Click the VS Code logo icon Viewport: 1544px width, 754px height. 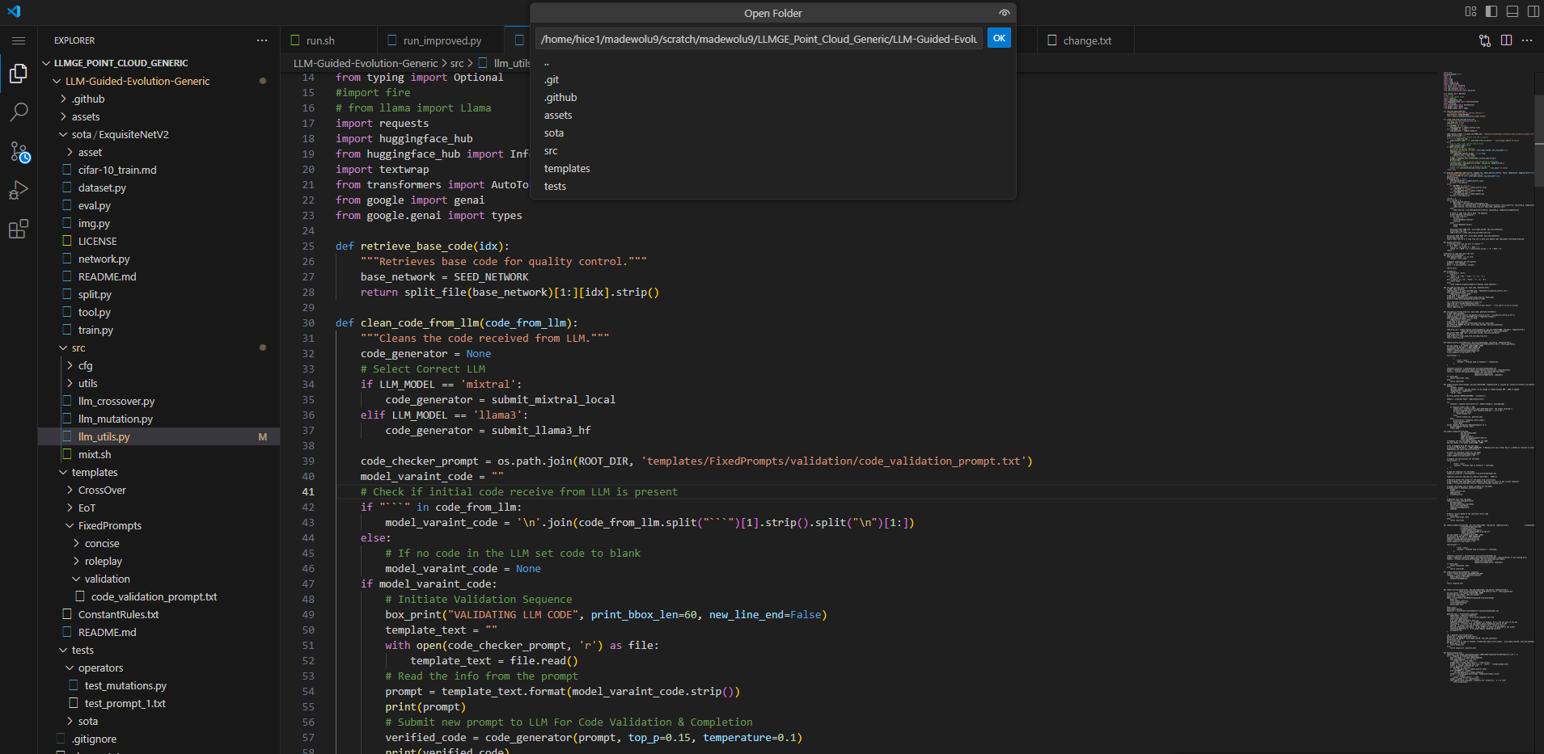pos(14,11)
